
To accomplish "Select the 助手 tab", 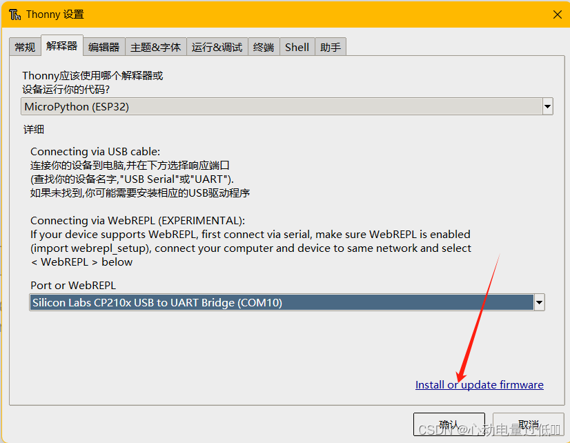I will (x=331, y=47).
